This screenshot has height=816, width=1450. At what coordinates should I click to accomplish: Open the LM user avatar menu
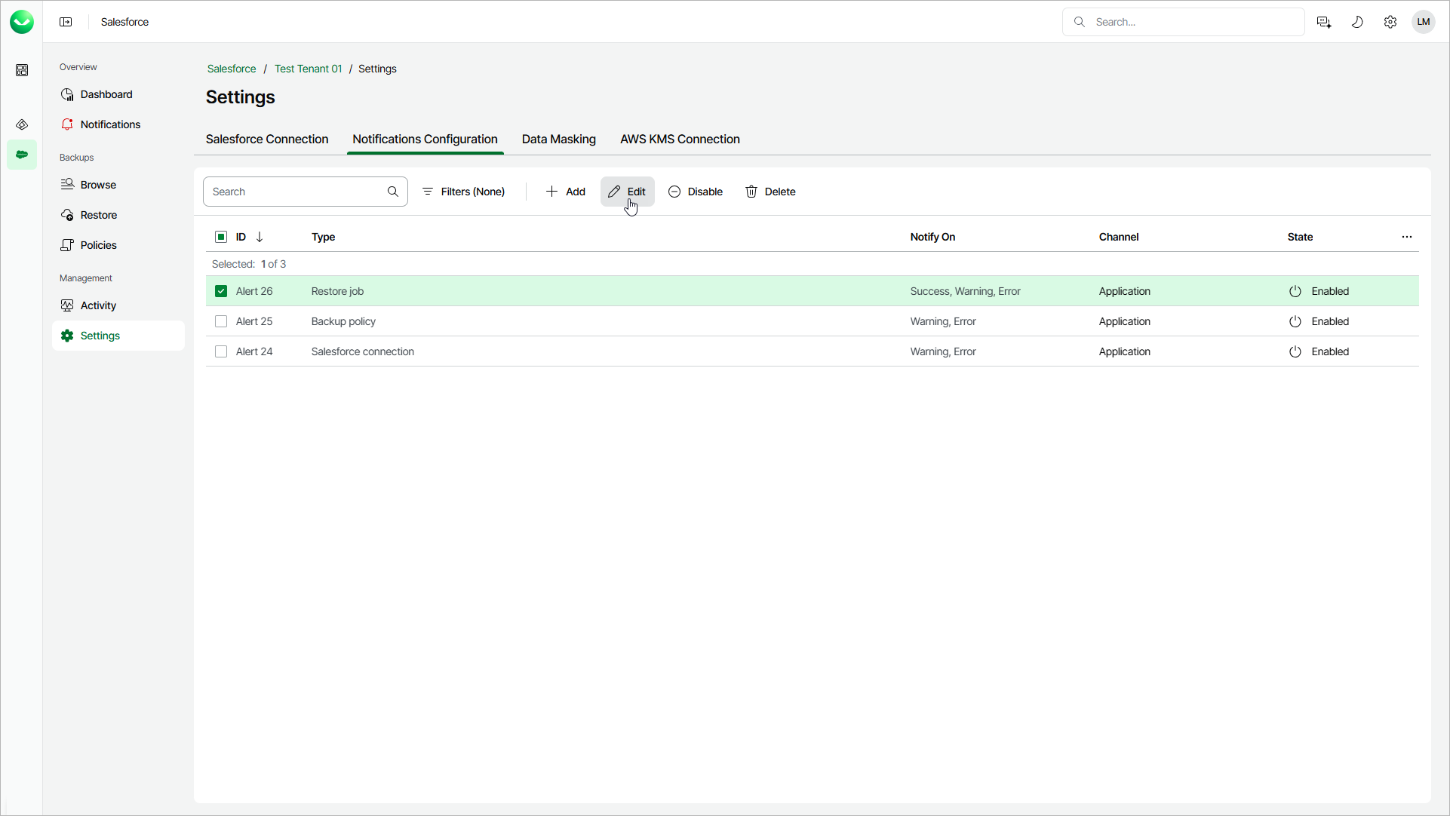1424,22
